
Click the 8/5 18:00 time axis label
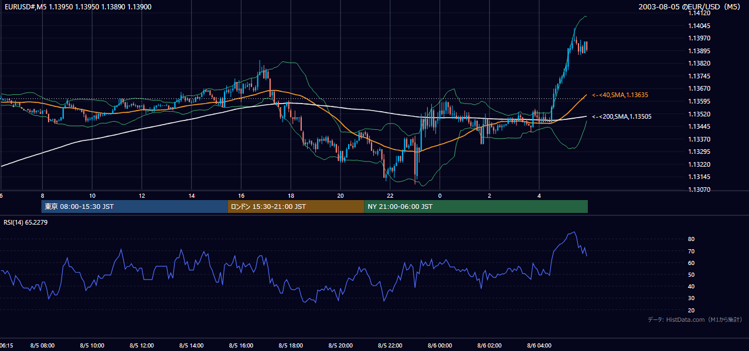[x=291, y=345]
